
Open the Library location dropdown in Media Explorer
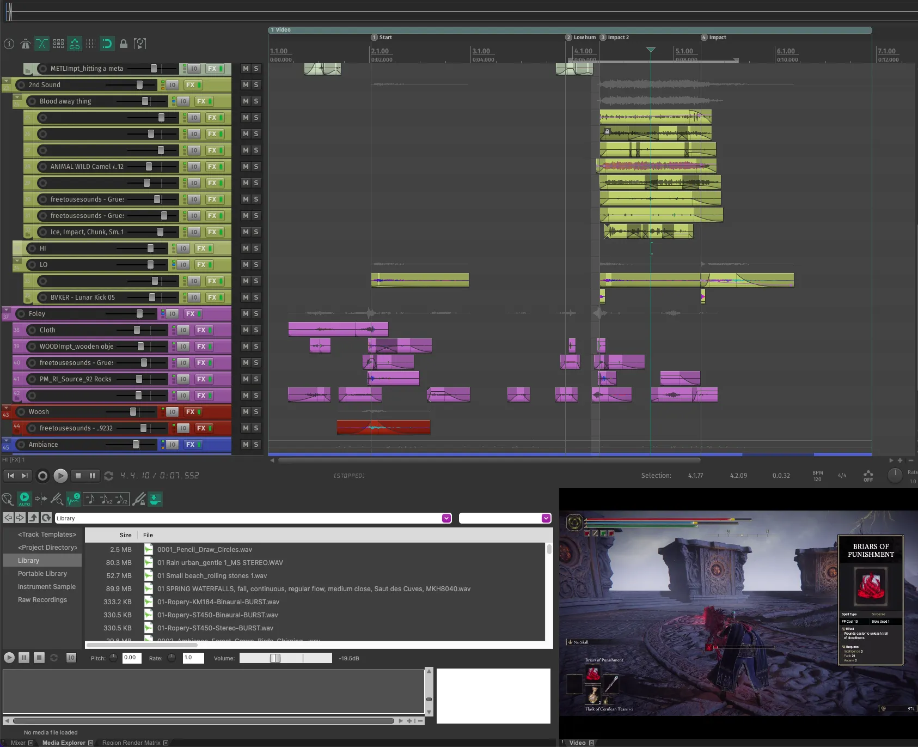point(446,518)
